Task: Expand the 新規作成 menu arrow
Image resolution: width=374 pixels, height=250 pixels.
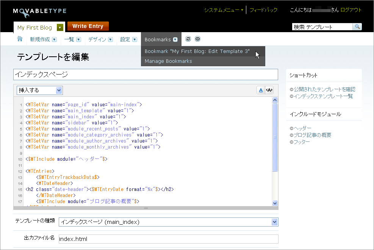Action: (x=55, y=40)
